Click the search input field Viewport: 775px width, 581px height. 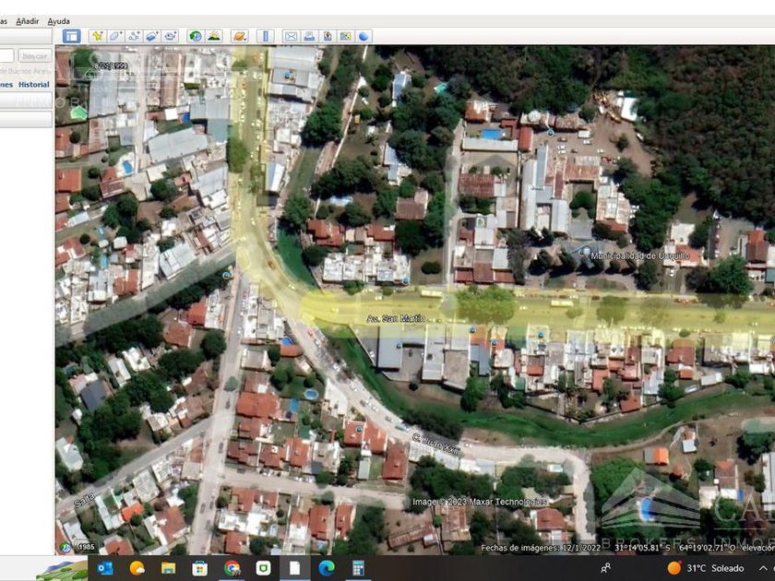click(x=6, y=56)
